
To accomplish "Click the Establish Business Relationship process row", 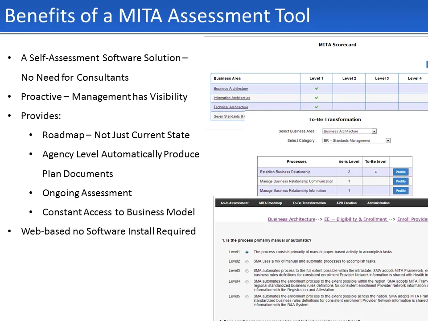I will tap(335, 172).
